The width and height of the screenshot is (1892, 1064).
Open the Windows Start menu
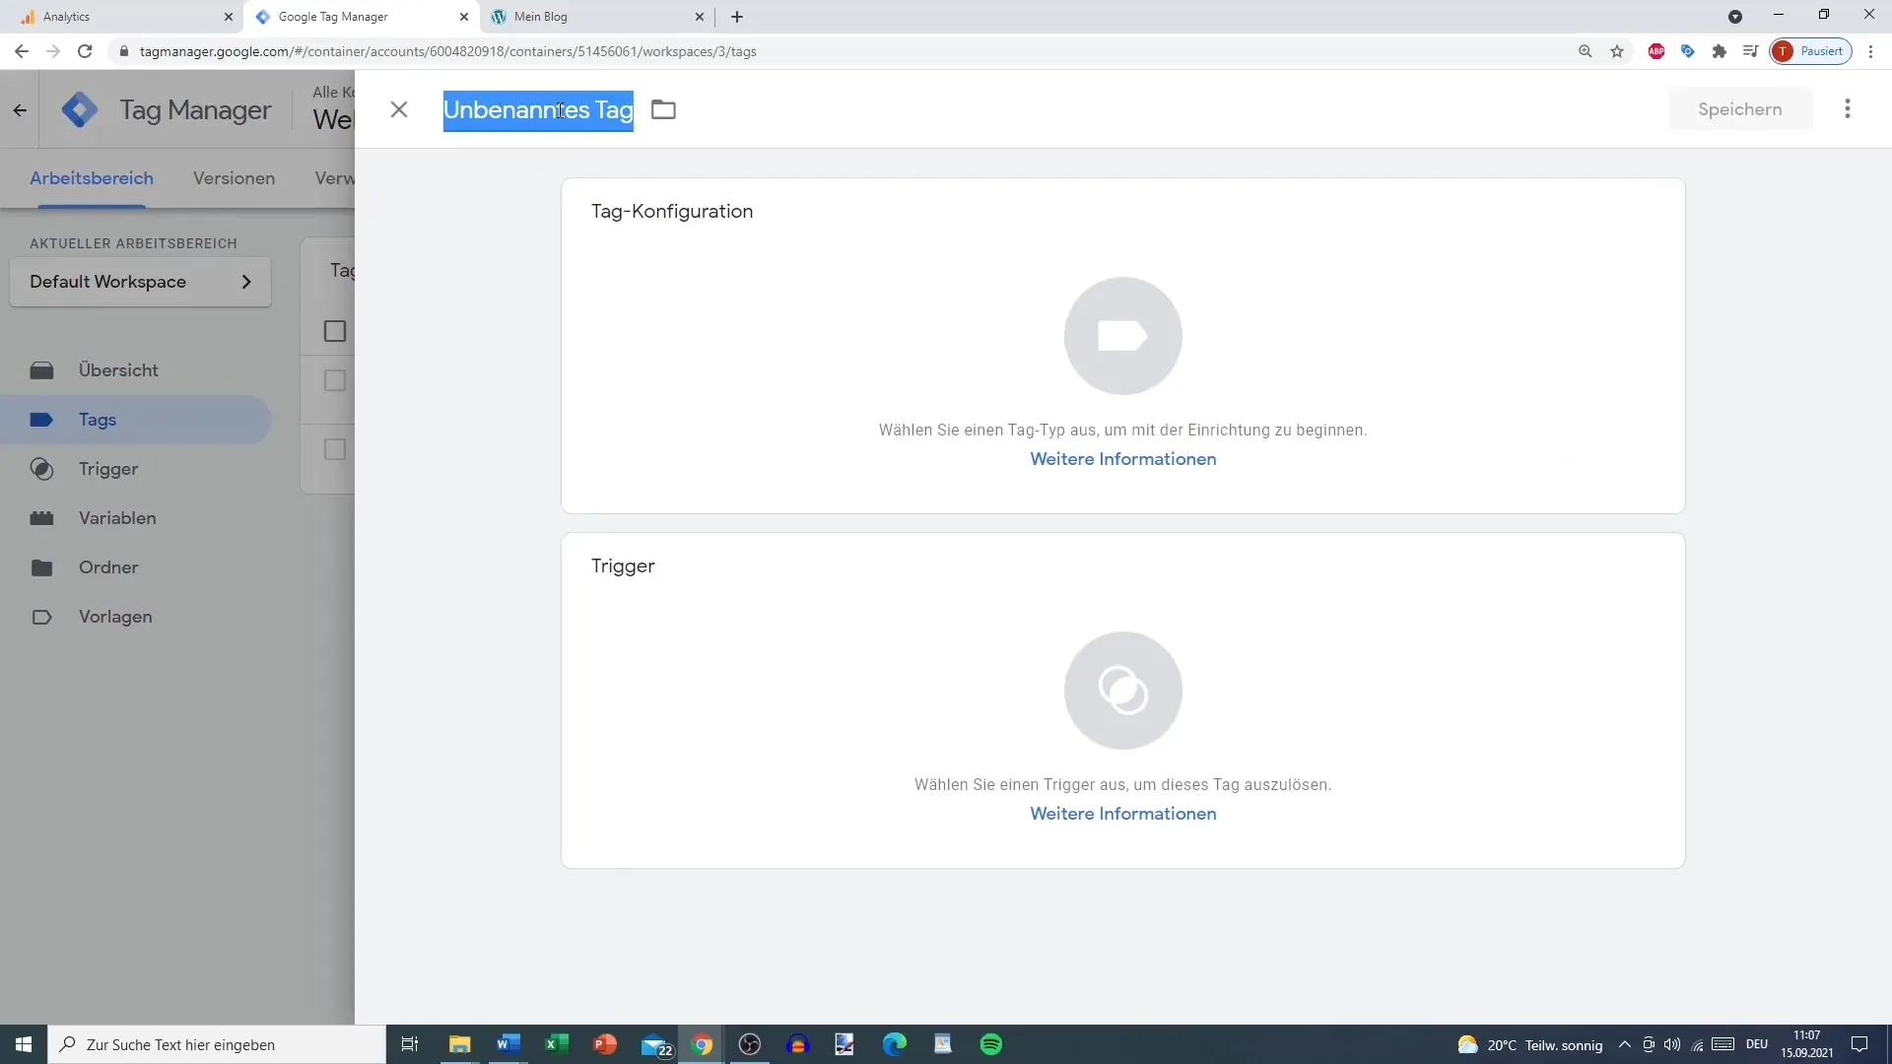click(24, 1044)
